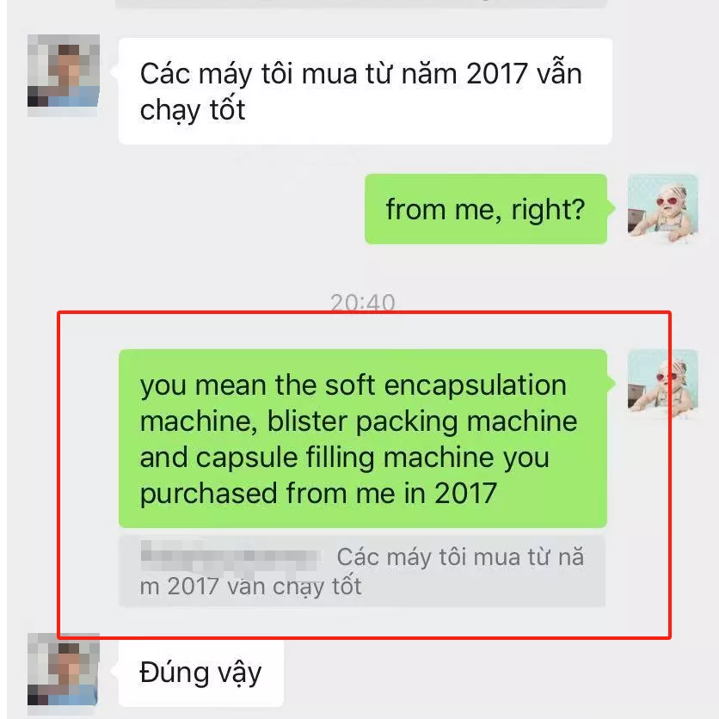
Task: Tap the 'chạy tốt' text in first message
Action: (193, 110)
